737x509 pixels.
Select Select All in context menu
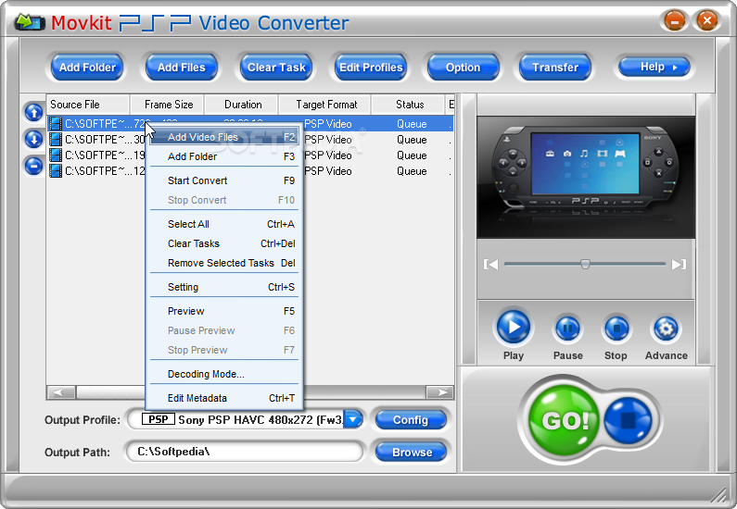click(223, 224)
